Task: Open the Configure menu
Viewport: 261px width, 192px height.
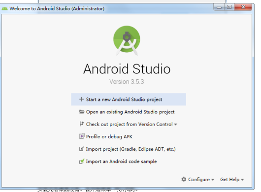Action: click(199, 179)
